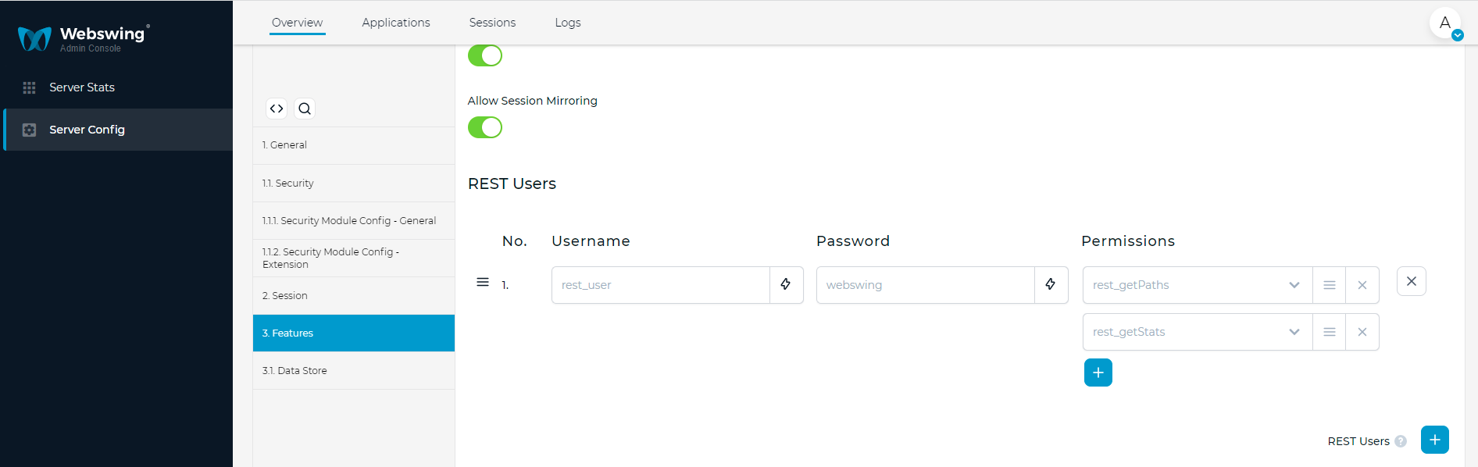The height and width of the screenshot is (467, 1478).
Task: Select 1. General section
Action: [354, 145]
